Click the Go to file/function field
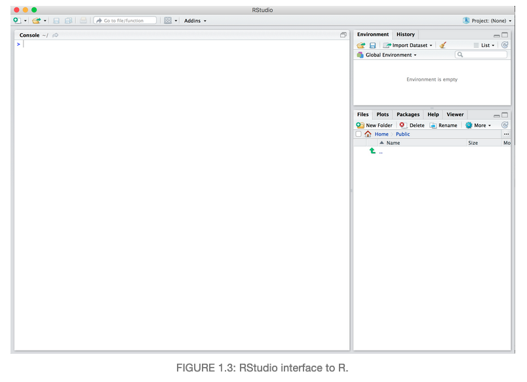Screen dimensions: 527x382 click(125, 20)
